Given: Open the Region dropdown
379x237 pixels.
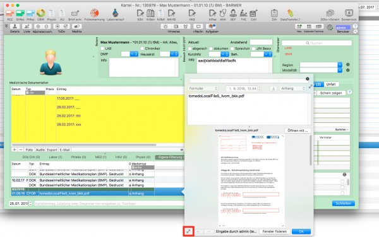Looking at the screenshot, I should pyautogui.click(x=321, y=65).
